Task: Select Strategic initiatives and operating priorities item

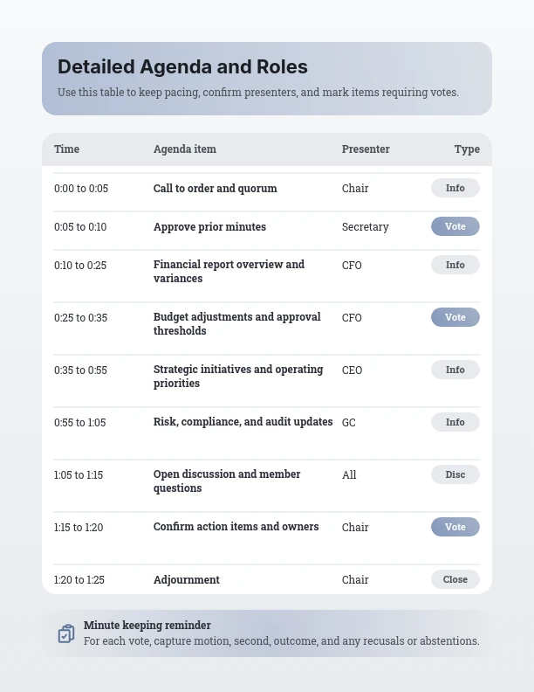Action: 238,377
